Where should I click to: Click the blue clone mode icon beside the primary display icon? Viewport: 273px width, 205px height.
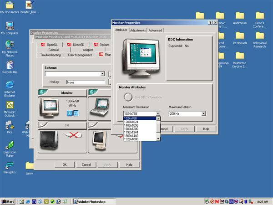point(76,113)
